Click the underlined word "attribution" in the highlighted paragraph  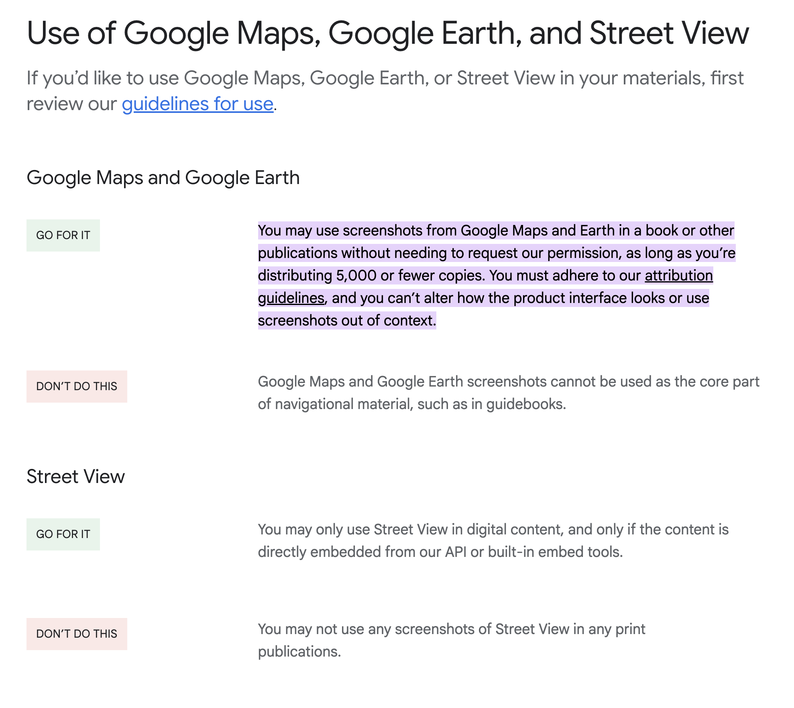pyautogui.click(x=678, y=276)
